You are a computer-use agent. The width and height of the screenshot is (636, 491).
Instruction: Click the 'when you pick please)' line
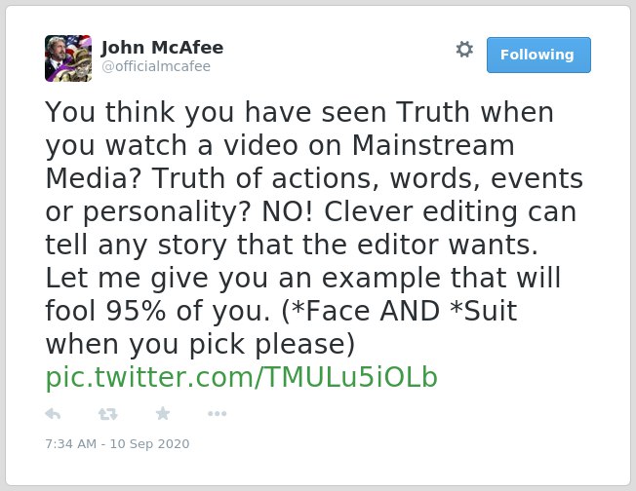click(x=200, y=344)
